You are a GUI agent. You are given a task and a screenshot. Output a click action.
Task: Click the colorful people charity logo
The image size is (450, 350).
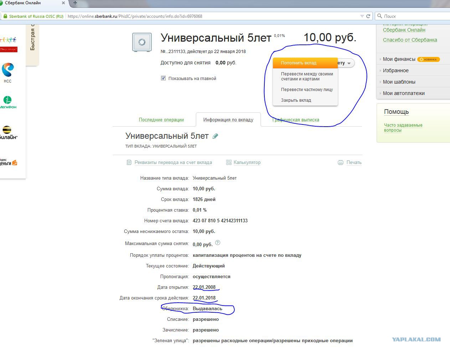pyautogui.click(x=9, y=44)
